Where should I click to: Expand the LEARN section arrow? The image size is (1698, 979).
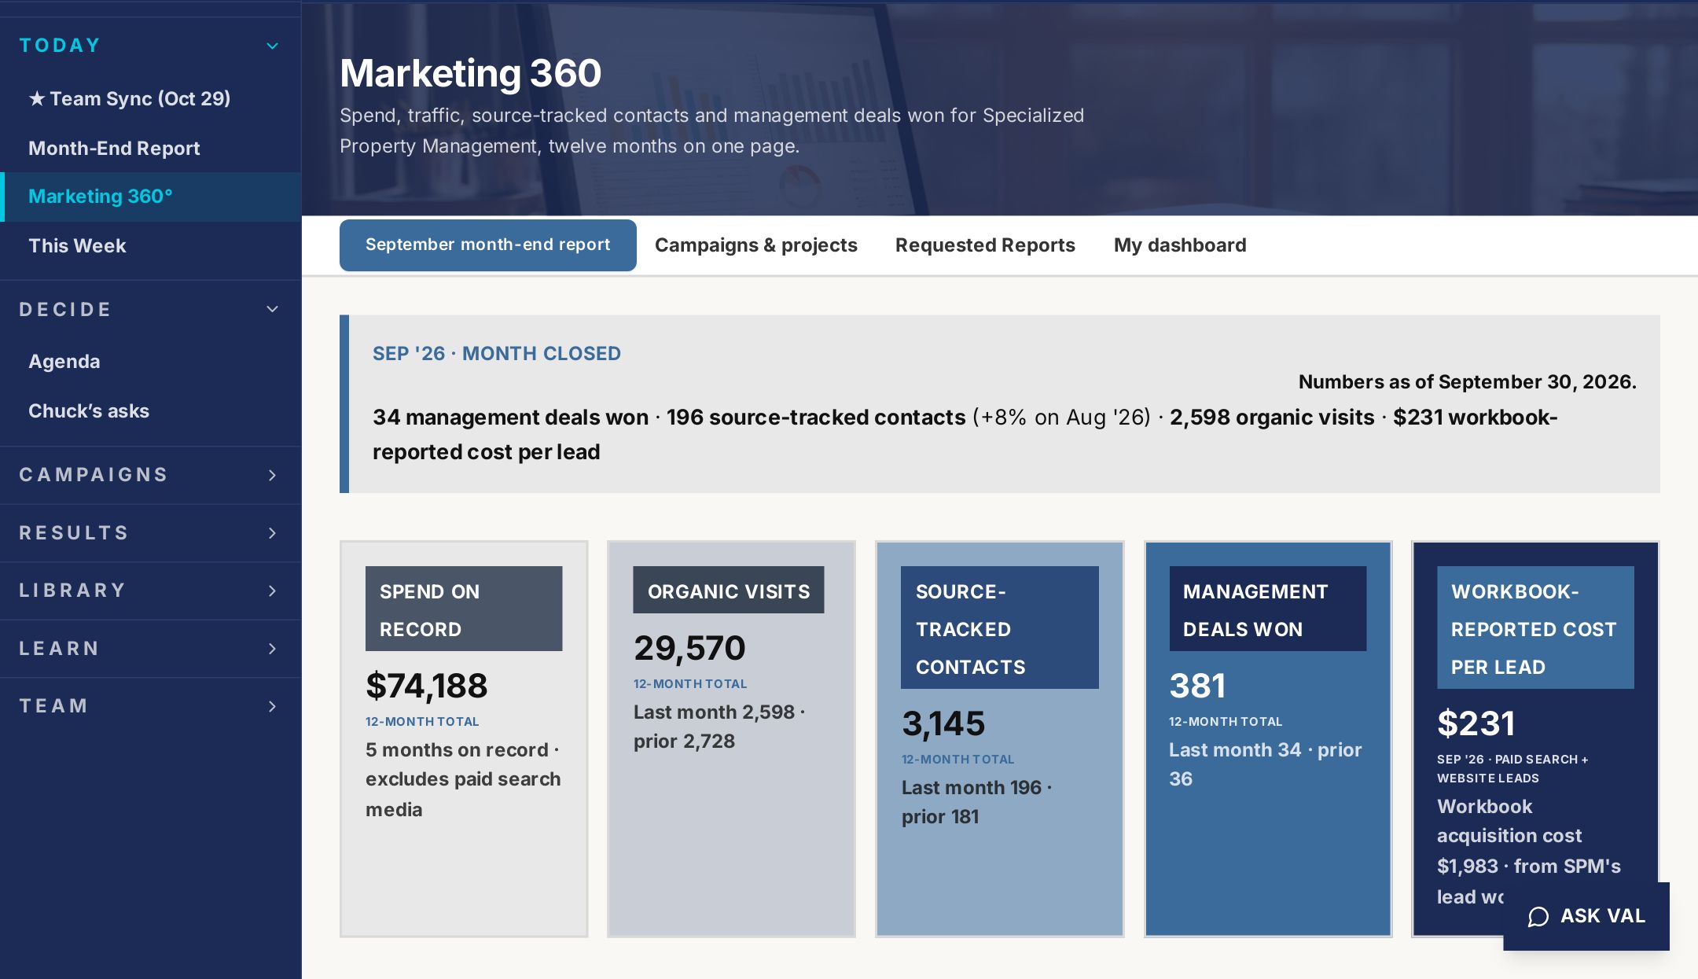273,649
